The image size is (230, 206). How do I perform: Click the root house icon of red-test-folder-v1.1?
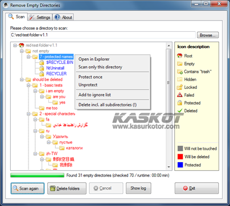point(21,45)
